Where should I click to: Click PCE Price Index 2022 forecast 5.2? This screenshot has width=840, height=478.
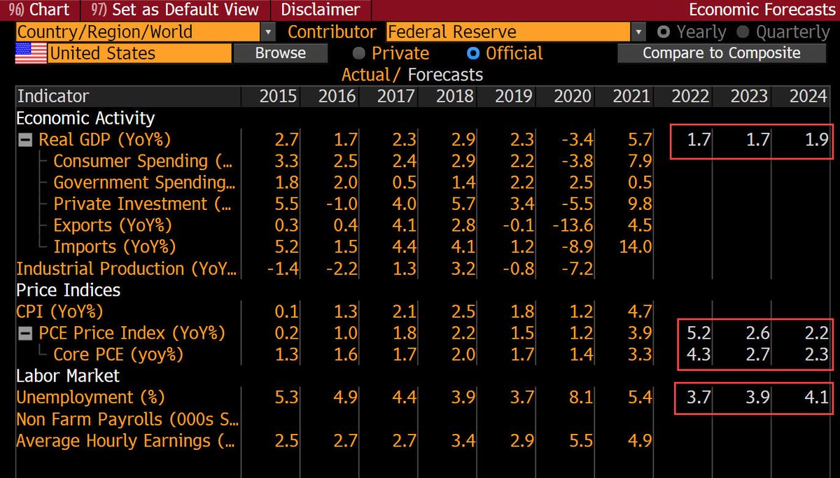click(699, 333)
